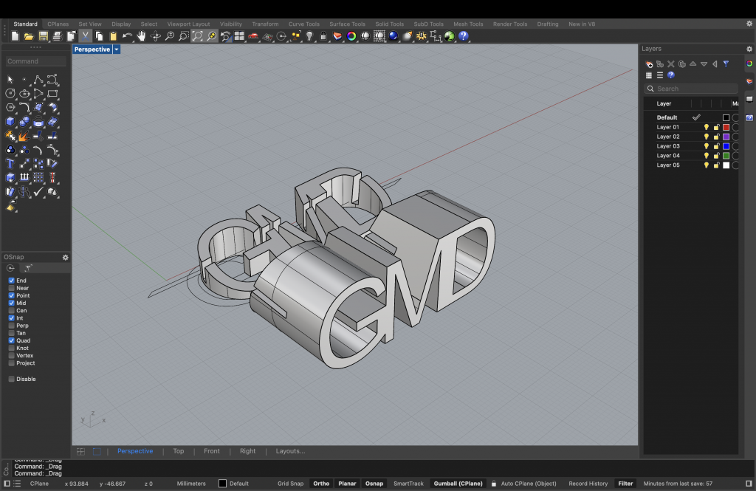The width and height of the screenshot is (756, 491).
Task: Toggle the End osnap checkbox
Action: click(12, 281)
